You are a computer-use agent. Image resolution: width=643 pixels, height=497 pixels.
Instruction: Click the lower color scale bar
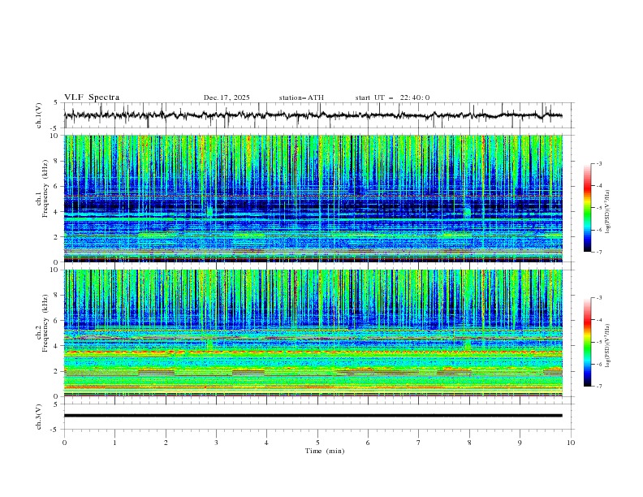[587, 342]
